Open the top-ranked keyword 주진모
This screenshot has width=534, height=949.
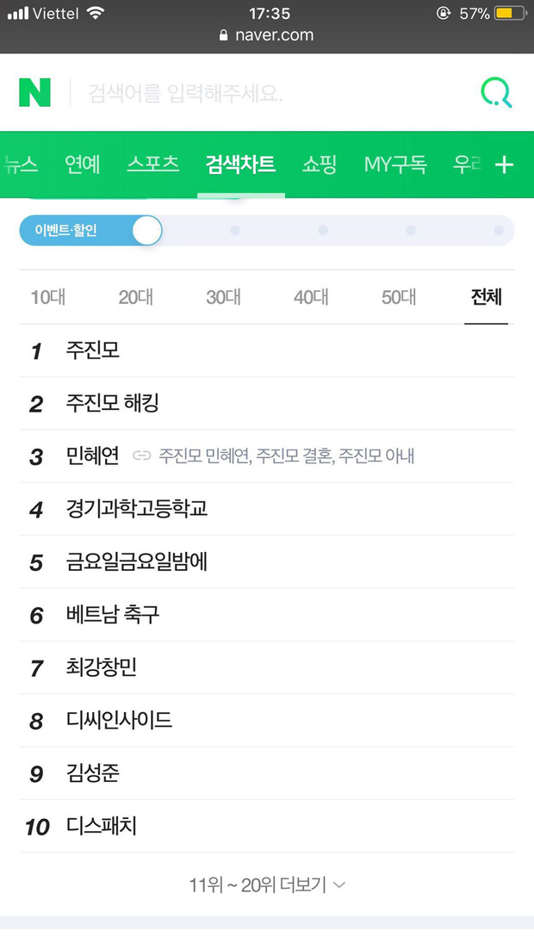93,350
